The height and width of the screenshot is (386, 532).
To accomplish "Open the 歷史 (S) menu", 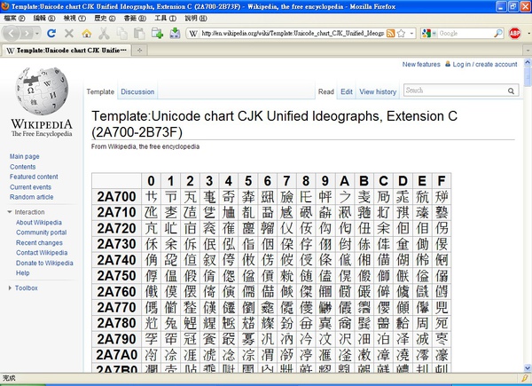I will [105, 19].
